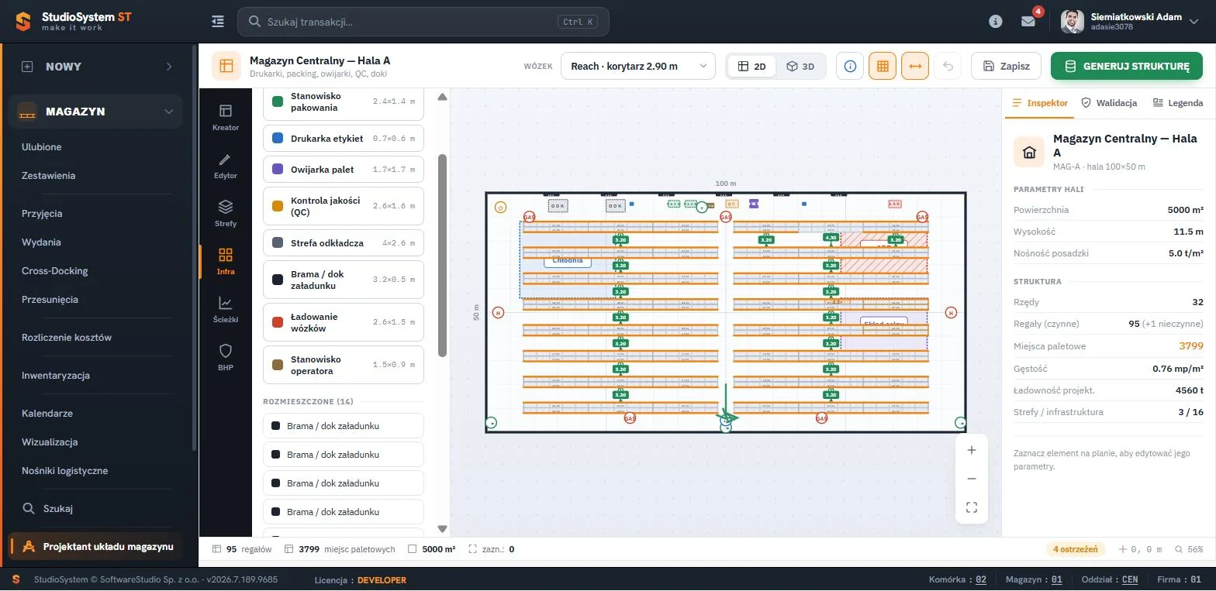Select the Strefa odkładcza palette item

click(x=344, y=243)
